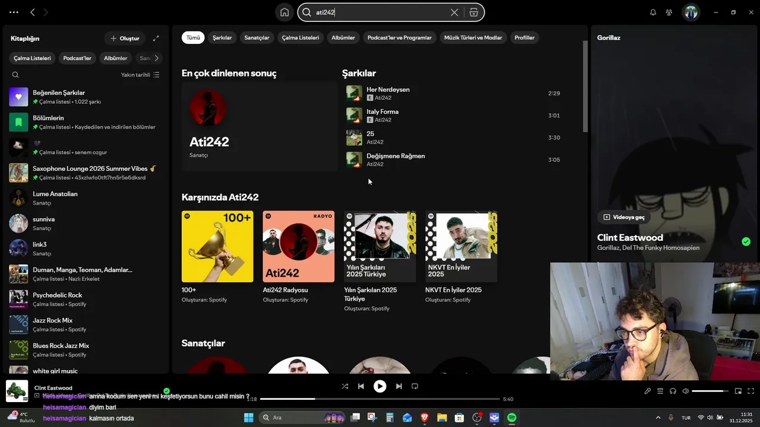Viewport: 760px width, 427px height.
Task: Open the lyrics microphone icon
Action: [x=648, y=391]
